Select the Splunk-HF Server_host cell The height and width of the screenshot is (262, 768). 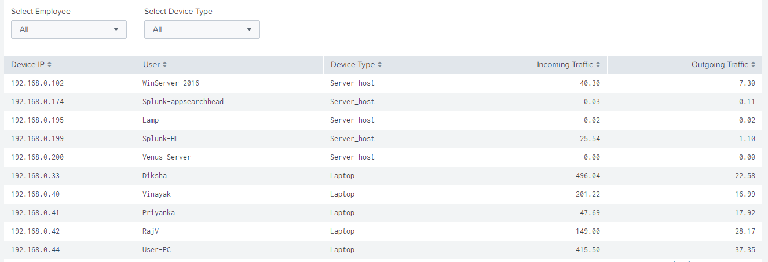[352, 139]
